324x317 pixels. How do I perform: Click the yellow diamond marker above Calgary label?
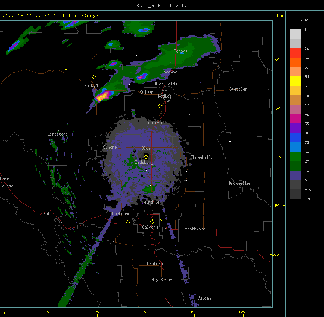point(152,222)
